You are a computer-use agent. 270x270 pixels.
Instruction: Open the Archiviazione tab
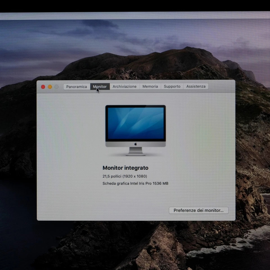point(124,86)
